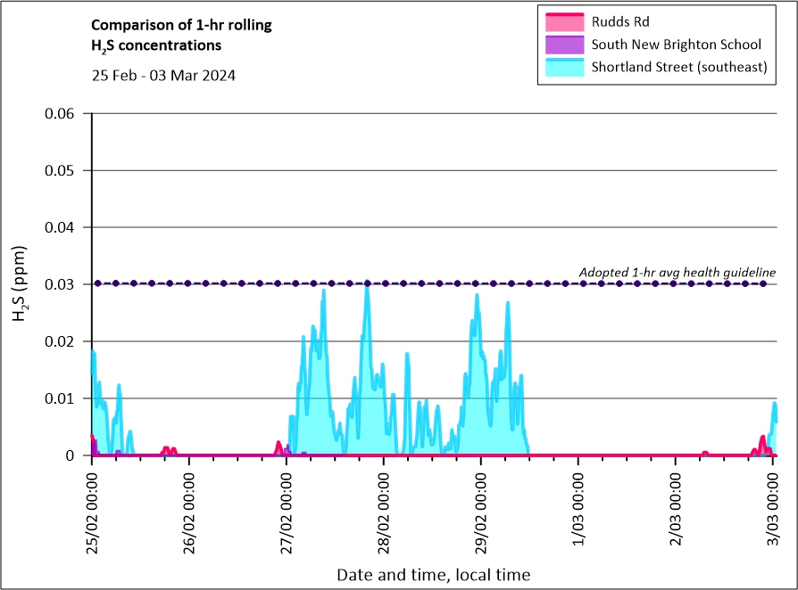Click the pink Rudds Rd legend swatch
This screenshot has width=798, height=590.
pyautogui.click(x=562, y=20)
